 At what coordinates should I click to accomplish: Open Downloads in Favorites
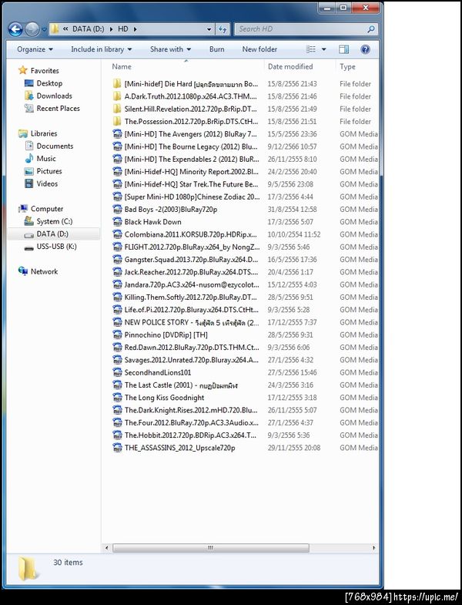point(55,96)
